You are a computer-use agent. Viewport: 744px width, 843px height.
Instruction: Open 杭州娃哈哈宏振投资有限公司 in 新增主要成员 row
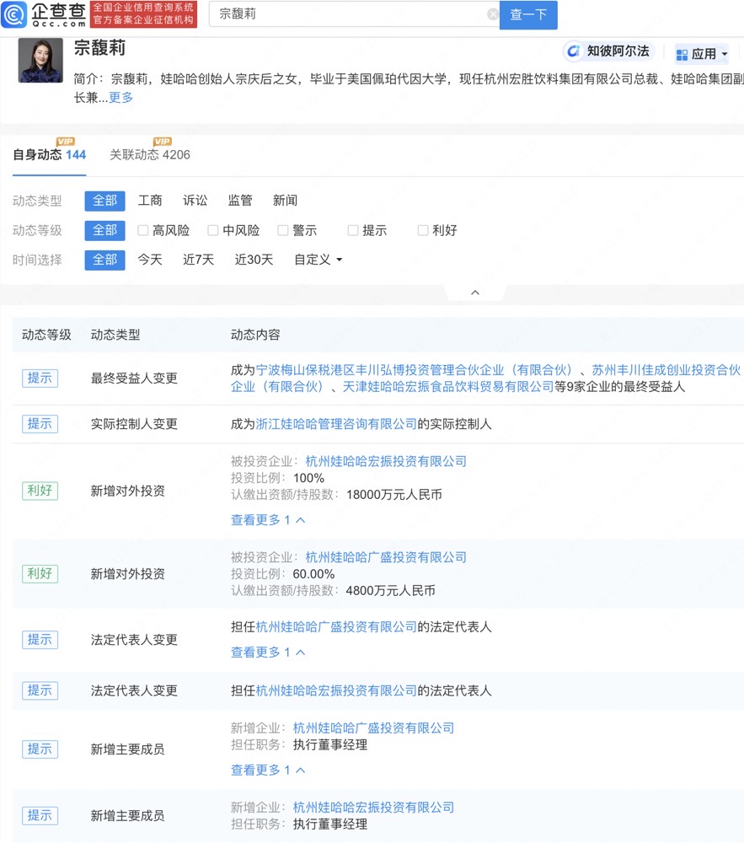click(373, 808)
